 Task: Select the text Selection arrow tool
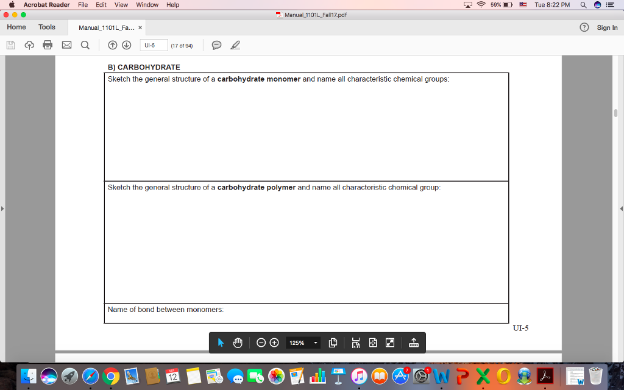pyautogui.click(x=221, y=342)
